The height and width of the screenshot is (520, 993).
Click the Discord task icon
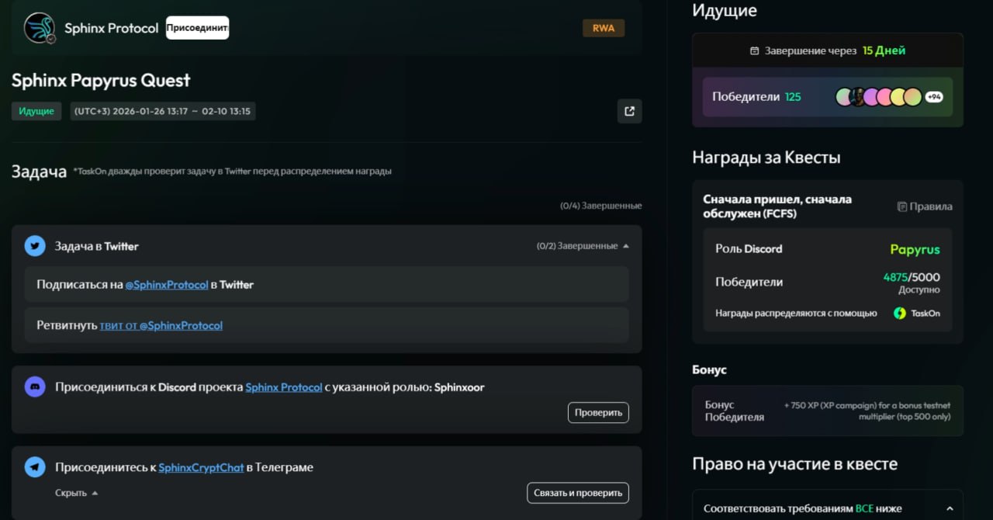click(35, 387)
